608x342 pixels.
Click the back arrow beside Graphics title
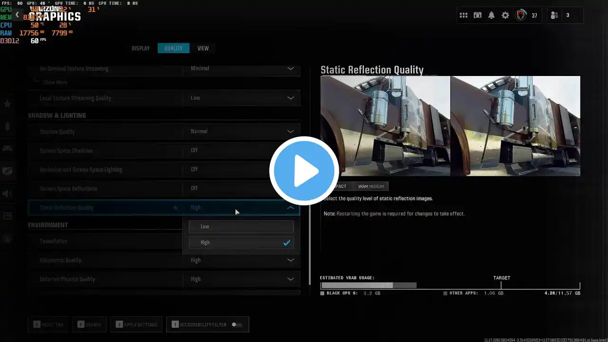tap(17, 15)
